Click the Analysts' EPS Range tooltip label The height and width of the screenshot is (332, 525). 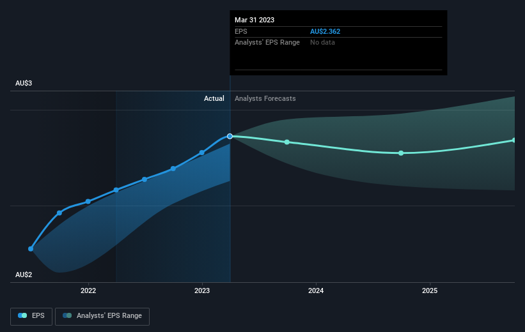pyautogui.click(x=267, y=43)
